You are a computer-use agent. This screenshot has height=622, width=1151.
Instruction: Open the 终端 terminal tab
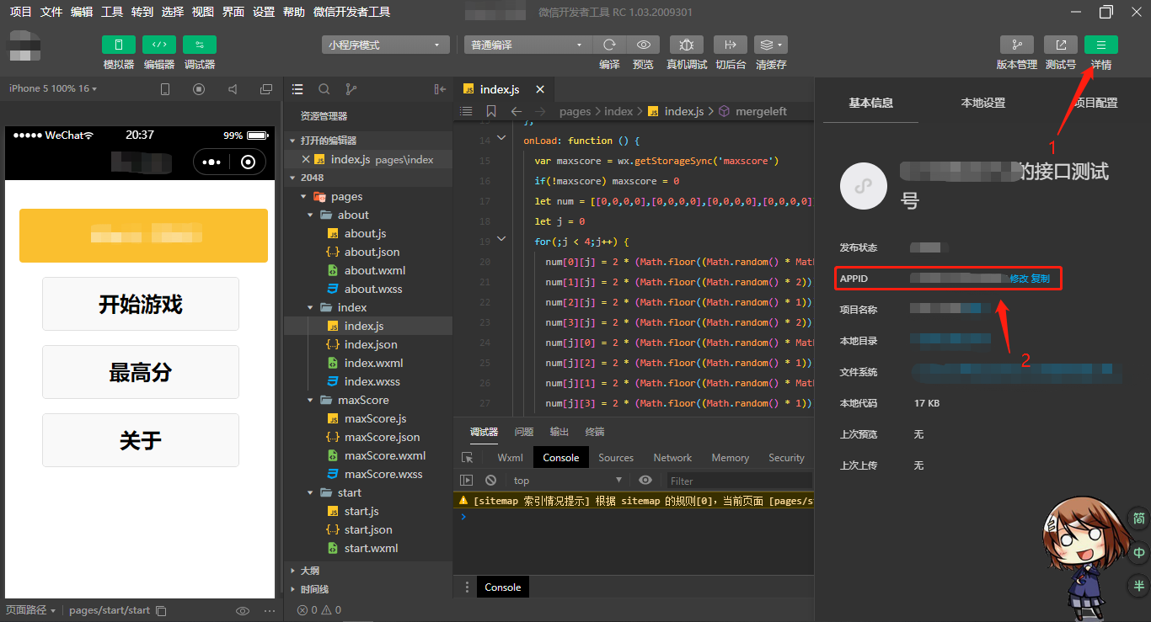(595, 432)
